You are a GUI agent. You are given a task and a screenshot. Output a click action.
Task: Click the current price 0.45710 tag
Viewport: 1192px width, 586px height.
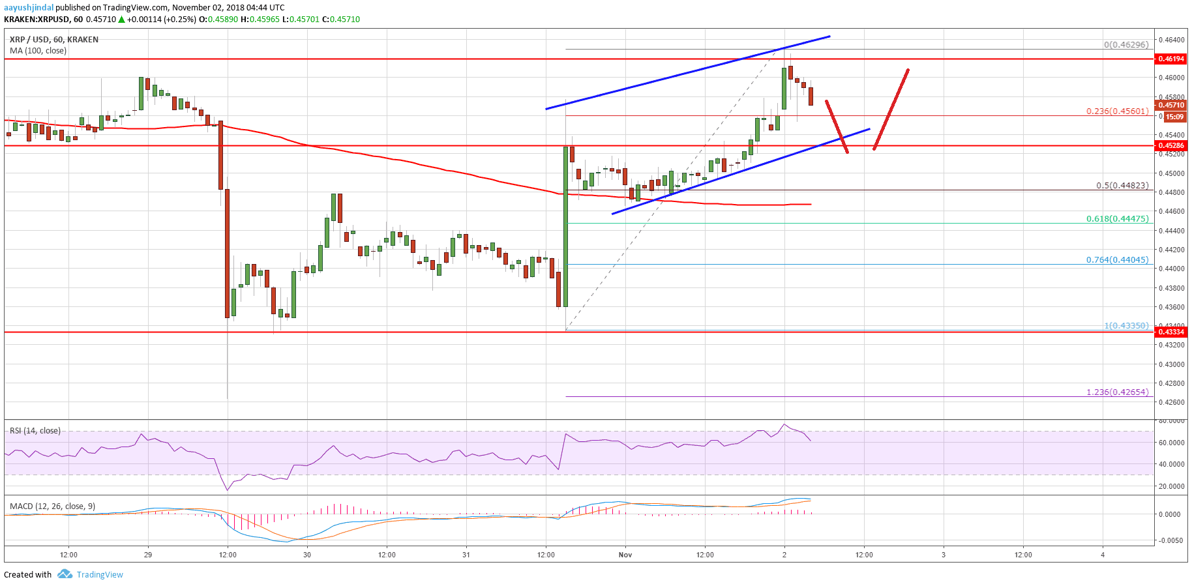(x=1170, y=105)
